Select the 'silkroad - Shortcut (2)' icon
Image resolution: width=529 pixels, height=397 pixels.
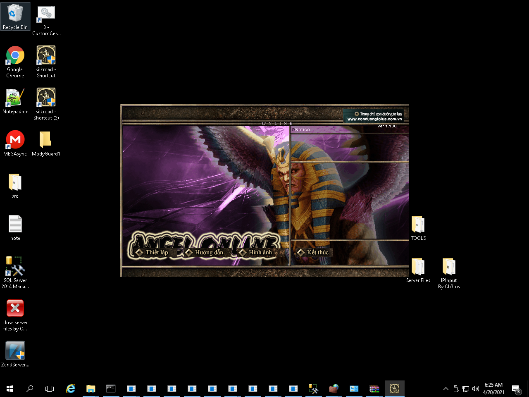coord(46,104)
